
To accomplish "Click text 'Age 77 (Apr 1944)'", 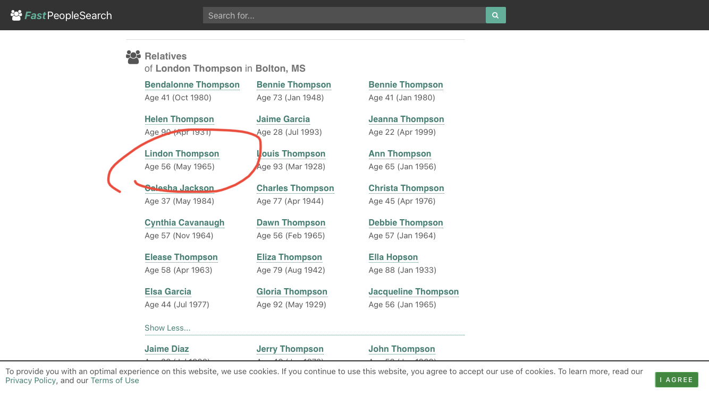I will click(x=290, y=201).
